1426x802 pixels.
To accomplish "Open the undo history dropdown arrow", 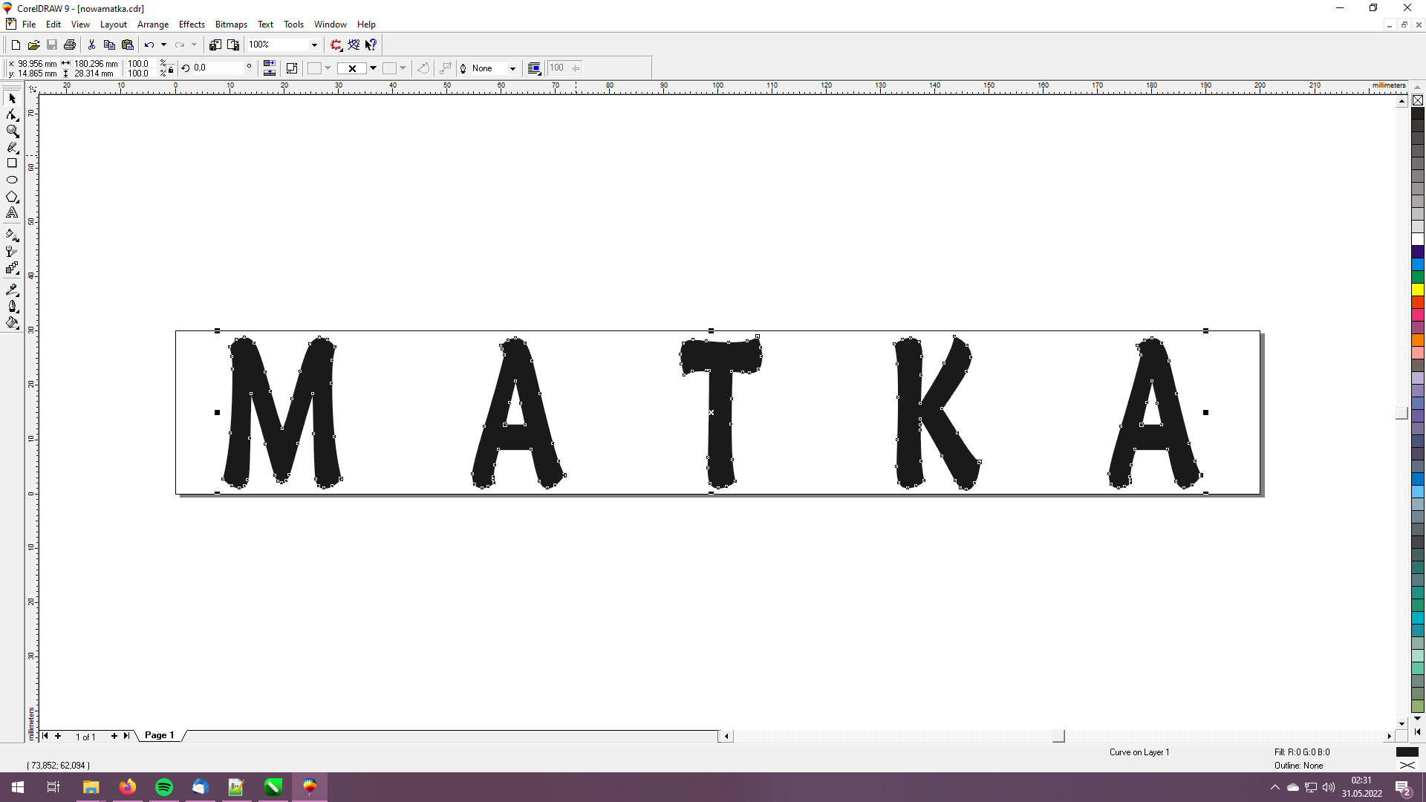I will [163, 45].
